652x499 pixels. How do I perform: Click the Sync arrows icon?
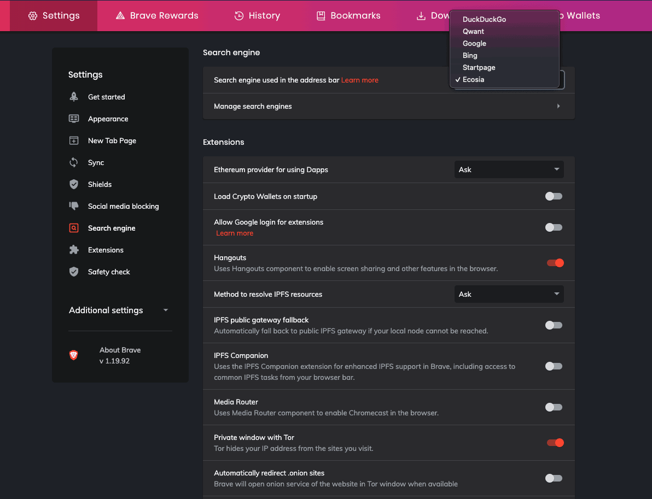tap(74, 162)
